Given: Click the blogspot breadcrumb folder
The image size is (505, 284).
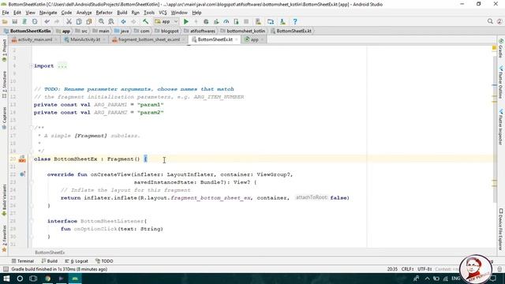Looking at the screenshot, I should [166, 31].
